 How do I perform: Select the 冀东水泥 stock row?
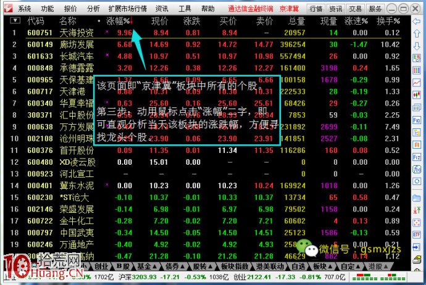coord(206,186)
